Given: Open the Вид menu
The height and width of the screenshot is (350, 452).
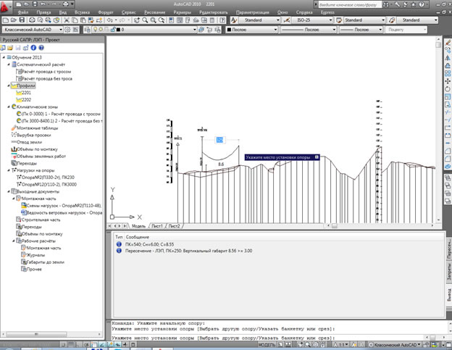Looking at the screenshot, I should (63, 12).
